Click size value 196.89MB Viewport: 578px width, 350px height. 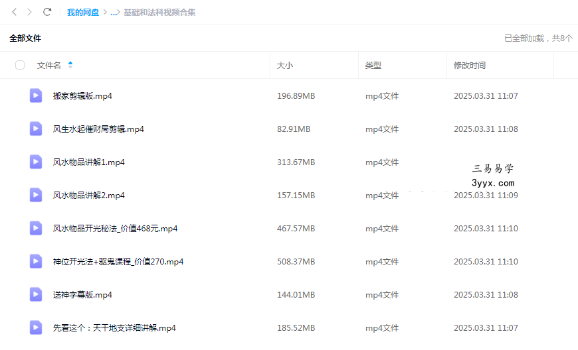296,96
